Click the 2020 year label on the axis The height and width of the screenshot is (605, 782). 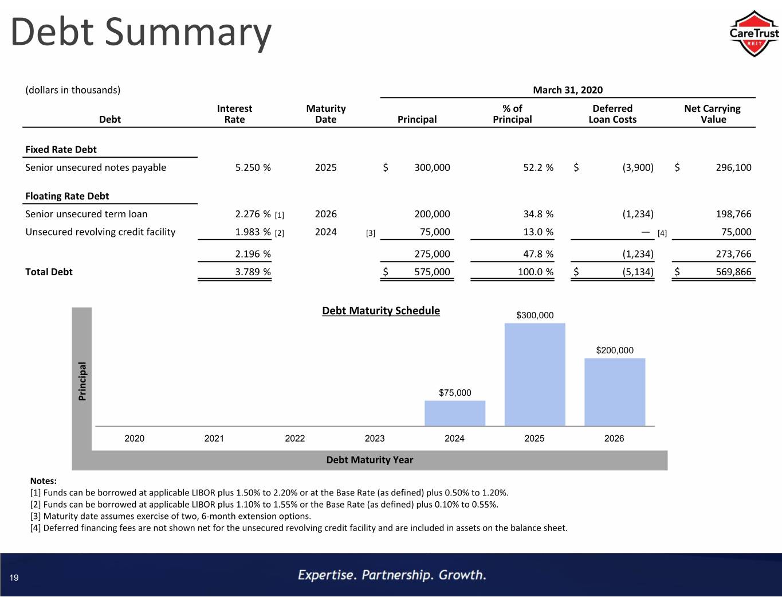click(135, 438)
